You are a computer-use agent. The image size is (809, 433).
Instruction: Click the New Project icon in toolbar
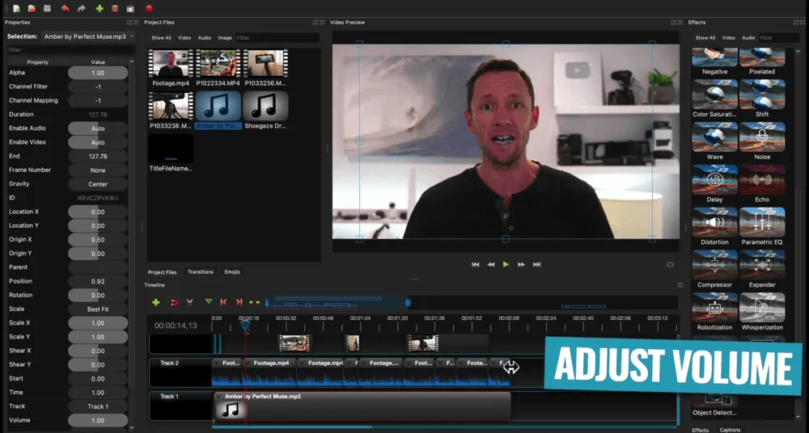click(16, 8)
